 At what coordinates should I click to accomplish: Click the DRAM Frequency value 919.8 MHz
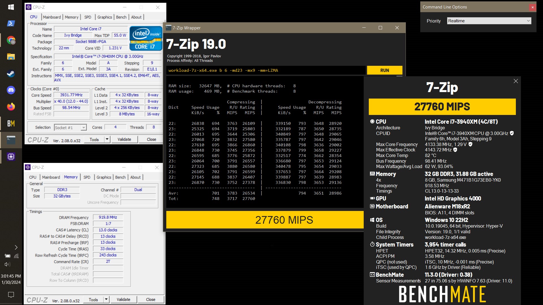click(108, 217)
